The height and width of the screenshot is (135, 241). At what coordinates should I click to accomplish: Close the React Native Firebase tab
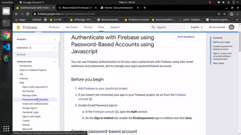(x=96, y=7)
